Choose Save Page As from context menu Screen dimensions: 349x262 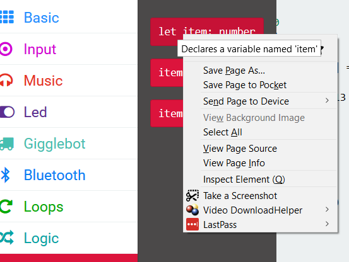[x=260, y=71]
